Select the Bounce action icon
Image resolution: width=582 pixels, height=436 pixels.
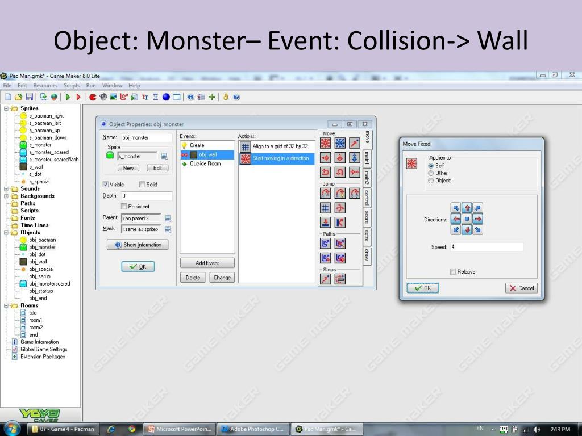point(340,222)
